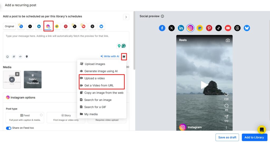Switch to the TikTok composer tab
Image resolution: width=270 pixels, height=143 pixels.
tap(75, 26)
